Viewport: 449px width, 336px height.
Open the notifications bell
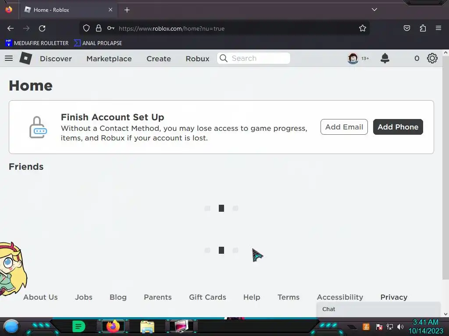point(385,58)
